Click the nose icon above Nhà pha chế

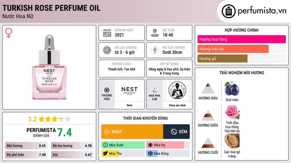(x=154, y=90)
